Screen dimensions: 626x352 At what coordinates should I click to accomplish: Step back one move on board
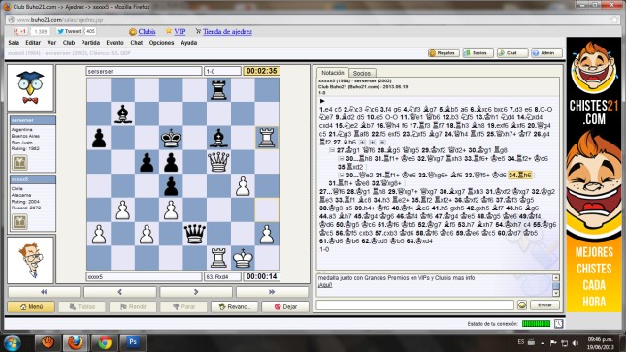[x=119, y=292]
